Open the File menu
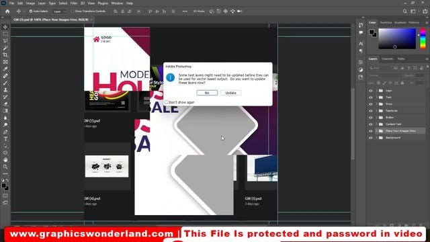 (12, 3)
